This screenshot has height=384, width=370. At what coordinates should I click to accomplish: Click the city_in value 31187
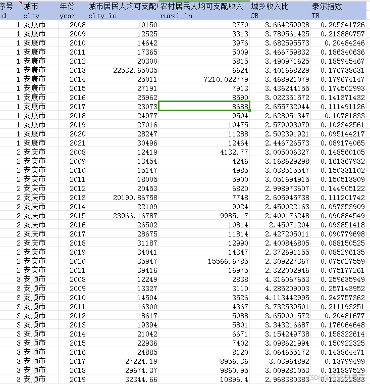pyautogui.click(x=147, y=243)
